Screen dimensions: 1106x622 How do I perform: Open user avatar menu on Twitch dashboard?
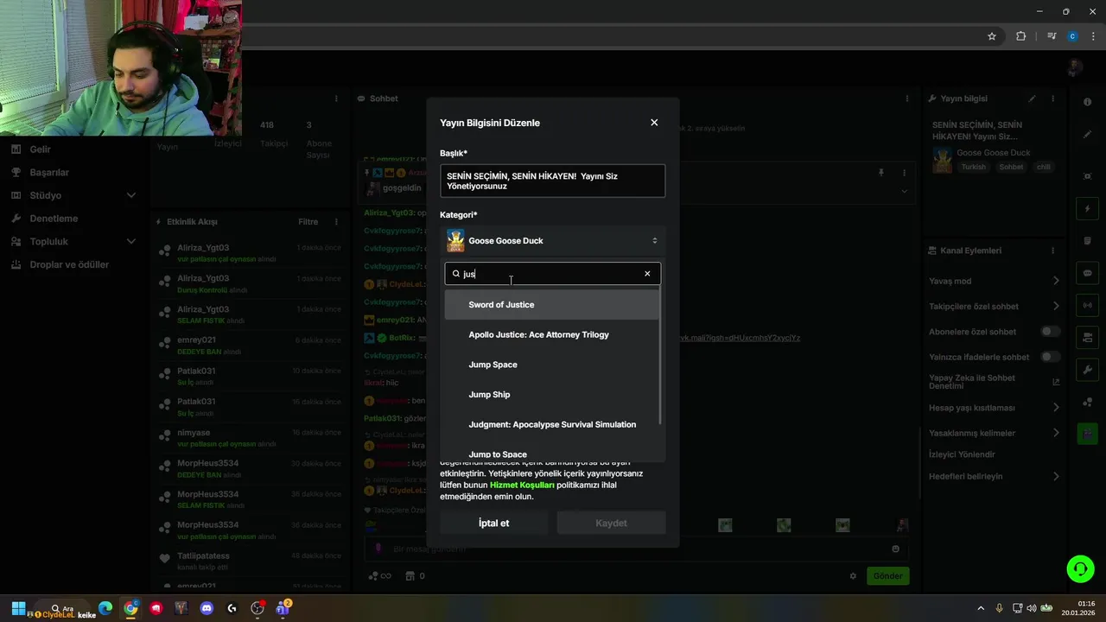1074,68
